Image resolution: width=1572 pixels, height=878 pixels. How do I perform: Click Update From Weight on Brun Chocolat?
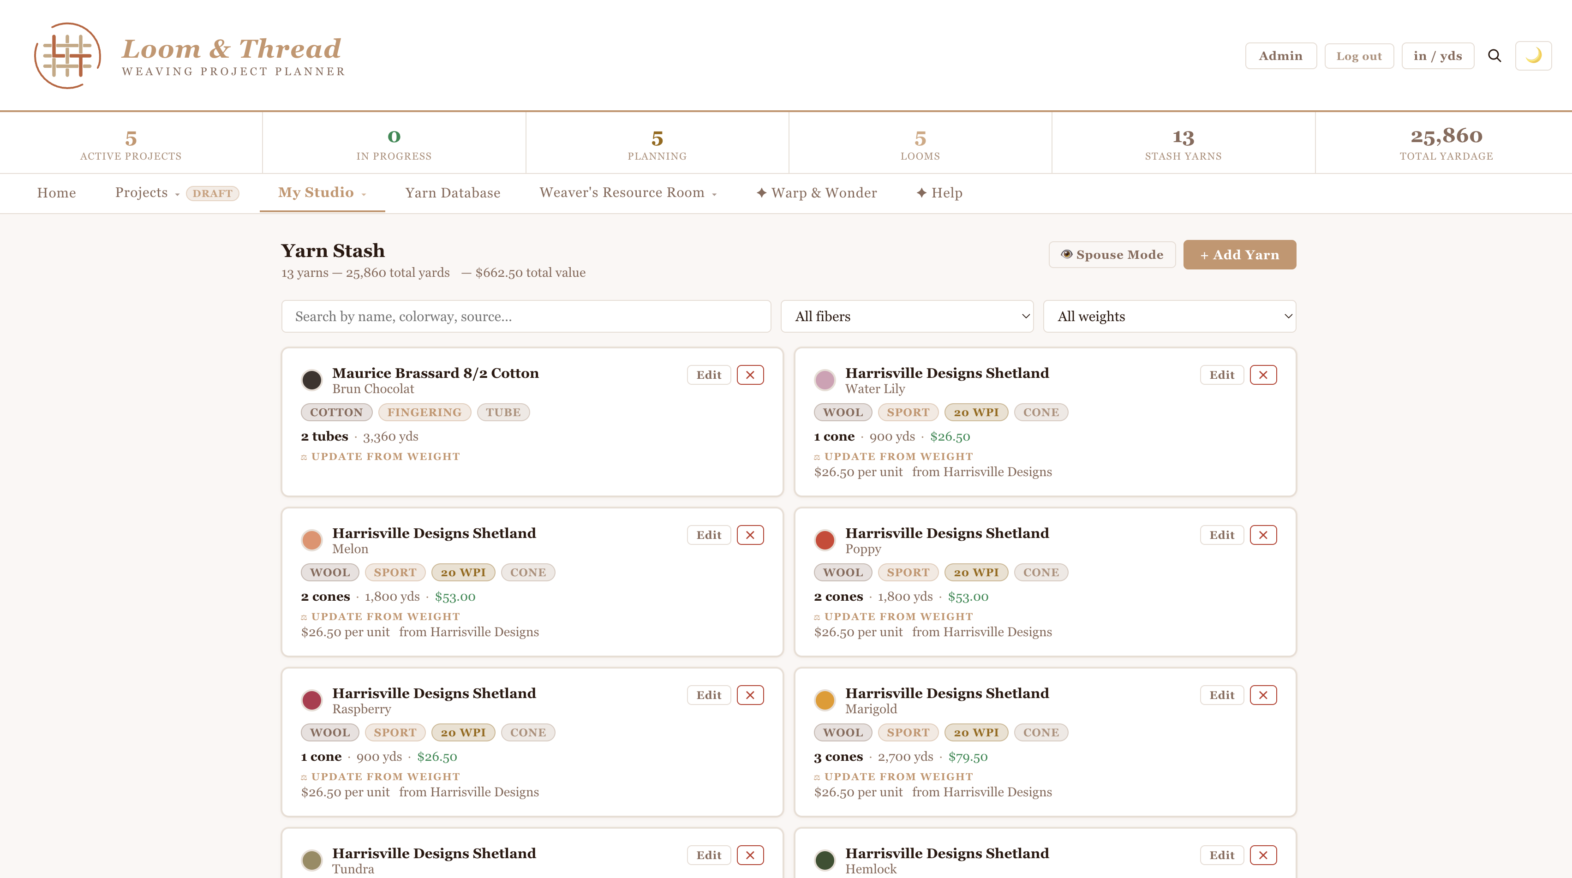pos(380,456)
